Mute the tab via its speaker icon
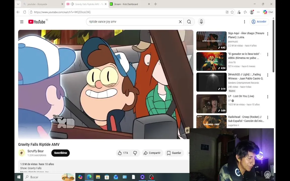Viewport: 290px width, 181px height. 72,4
